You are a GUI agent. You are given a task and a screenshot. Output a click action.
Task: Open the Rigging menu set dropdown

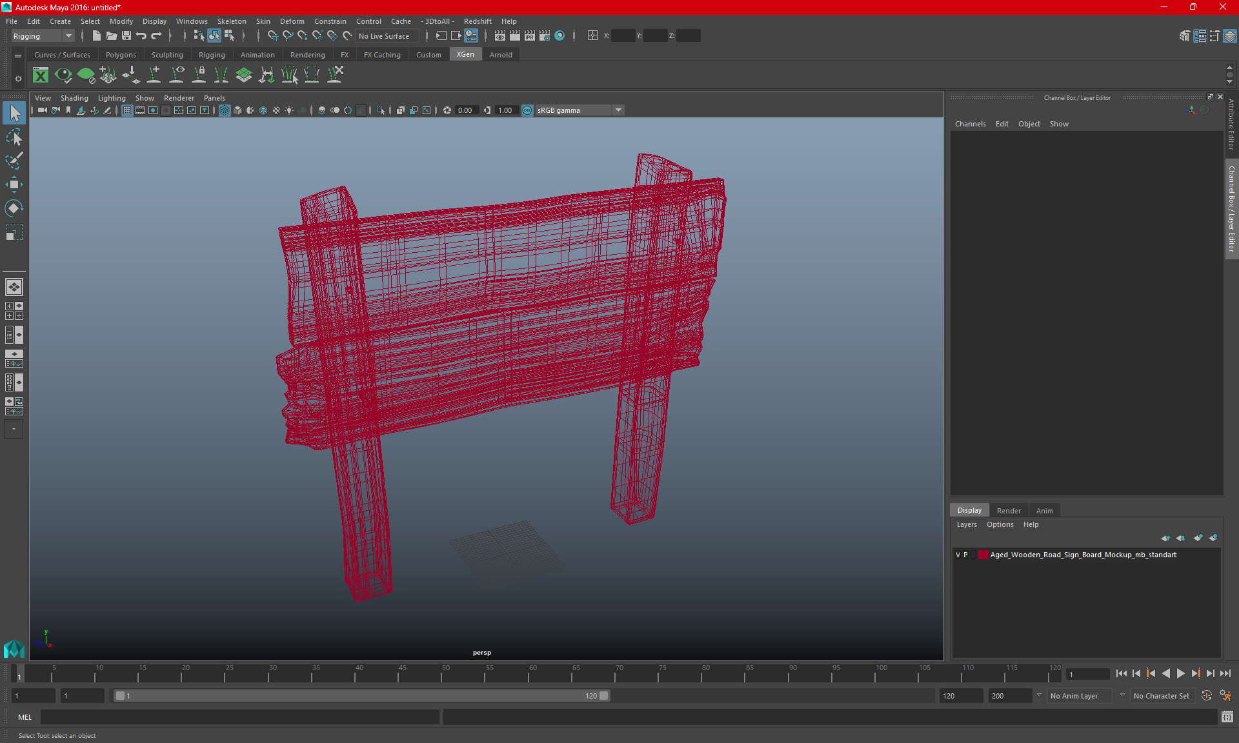point(43,36)
